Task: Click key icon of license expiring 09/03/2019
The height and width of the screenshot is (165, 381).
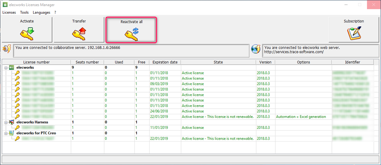Action: [17, 84]
